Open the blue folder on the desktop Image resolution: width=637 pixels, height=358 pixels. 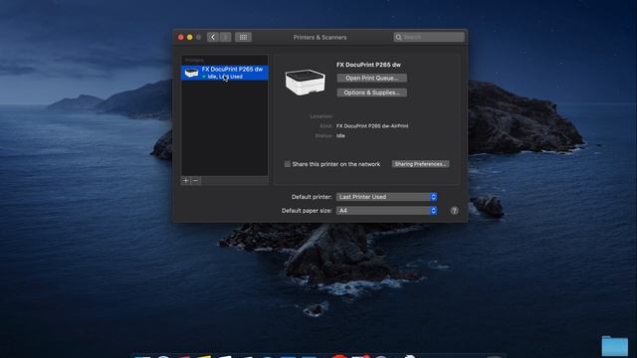[x=615, y=346]
